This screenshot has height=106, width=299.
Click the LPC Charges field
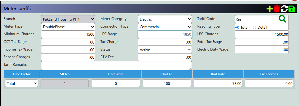point(262,35)
